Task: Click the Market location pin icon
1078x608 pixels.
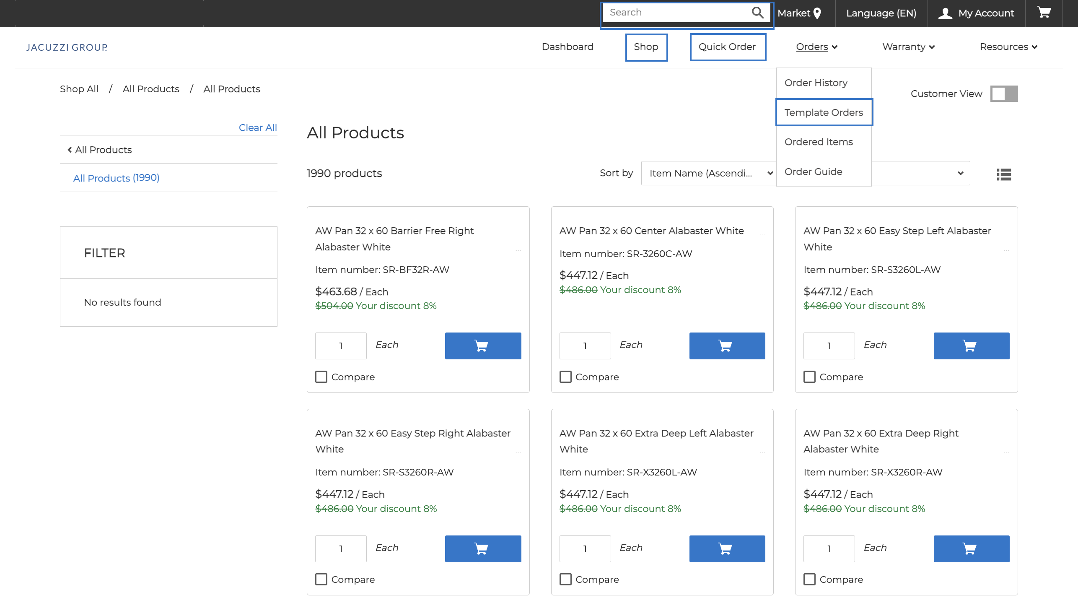Action: [x=817, y=13]
